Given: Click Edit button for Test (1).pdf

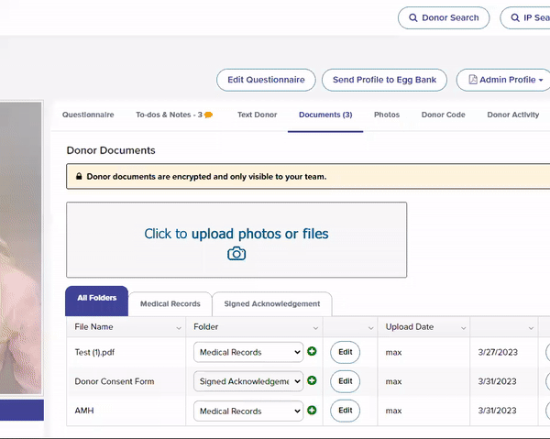Looking at the screenshot, I should coord(345,352).
